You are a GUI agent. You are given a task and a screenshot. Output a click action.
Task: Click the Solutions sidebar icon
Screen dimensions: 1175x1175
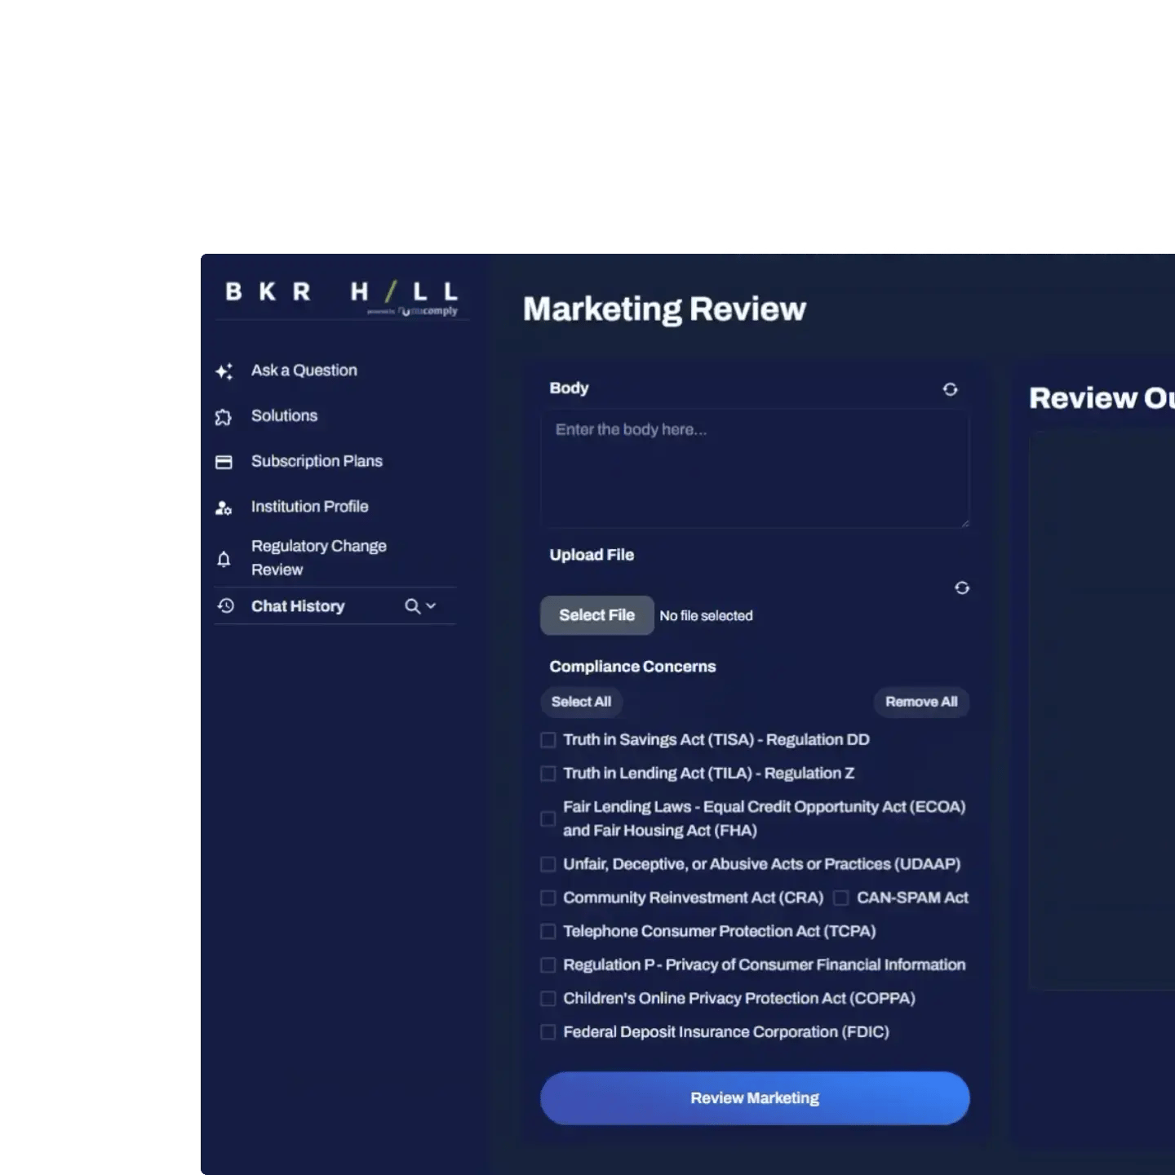pyautogui.click(x=224, y=416)
